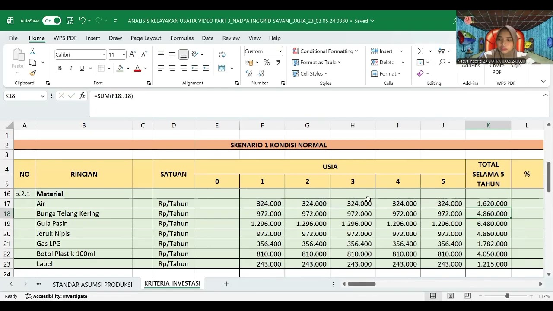Open Find & Select magnifier
This screenshot has height=311, width=553.
[x=442, y=62]
